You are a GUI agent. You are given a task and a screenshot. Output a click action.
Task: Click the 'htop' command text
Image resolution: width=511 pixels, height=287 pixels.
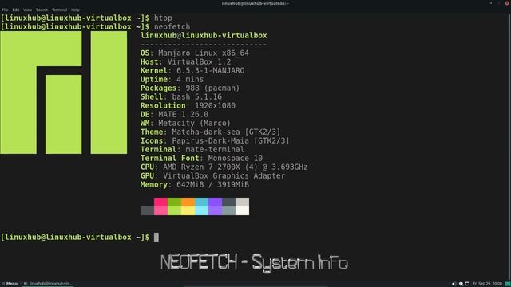[x=163, y=18]
